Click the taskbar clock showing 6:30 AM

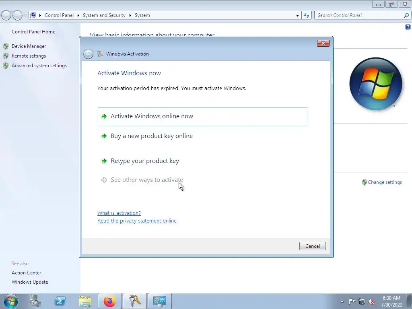point(391,301)
